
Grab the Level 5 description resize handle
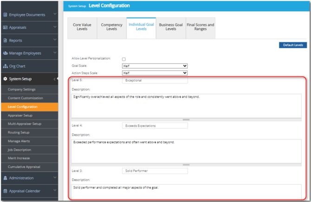pyautogui.click(x=186, y=120)
